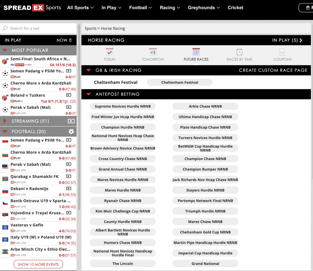Click stream icon for Boland v Tuskers
This screenshot has width=313, height=271.
(69, 95)
